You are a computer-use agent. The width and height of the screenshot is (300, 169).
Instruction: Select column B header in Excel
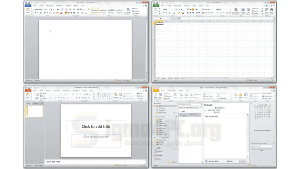pyautogui.click(x=167, y=21)
